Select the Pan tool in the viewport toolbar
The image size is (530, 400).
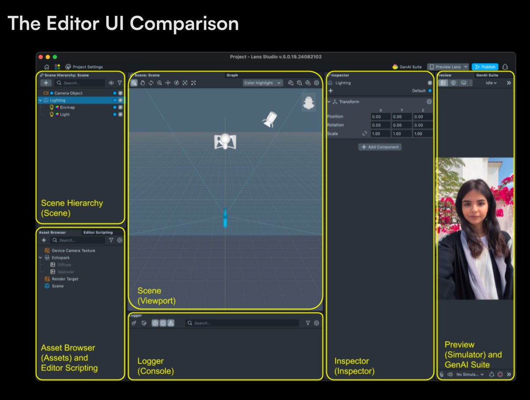[x=143, y=82]
